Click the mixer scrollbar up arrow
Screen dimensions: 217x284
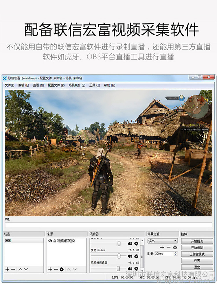point(142,241)
